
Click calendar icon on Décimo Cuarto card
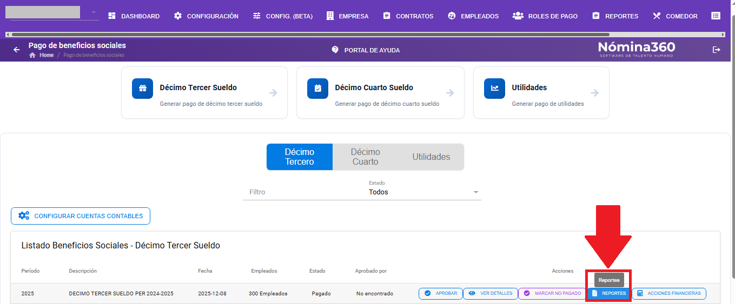(317, 89)
